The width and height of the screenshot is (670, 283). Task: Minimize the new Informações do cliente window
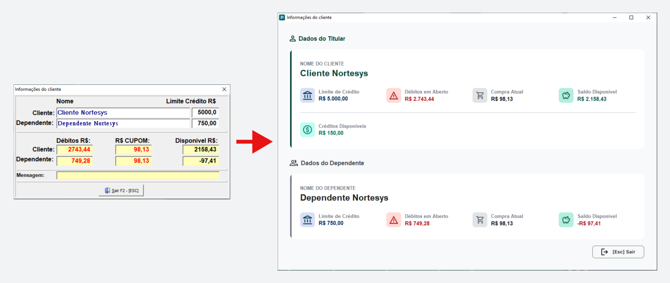click(x=615, y=18)
